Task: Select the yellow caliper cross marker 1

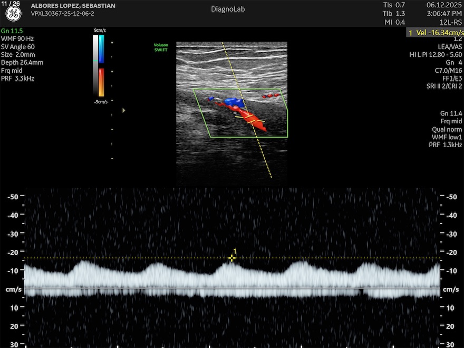Action: [231, 258]
